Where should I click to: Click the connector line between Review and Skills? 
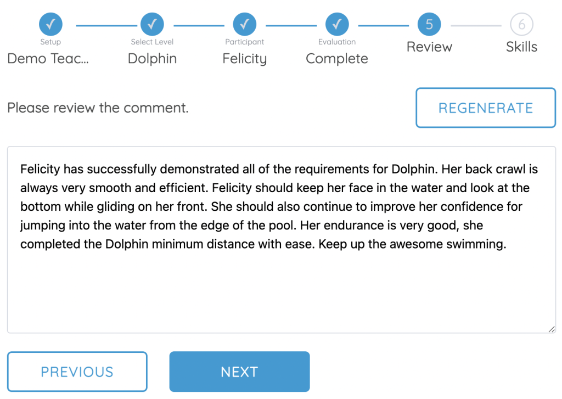click(475, 24)
